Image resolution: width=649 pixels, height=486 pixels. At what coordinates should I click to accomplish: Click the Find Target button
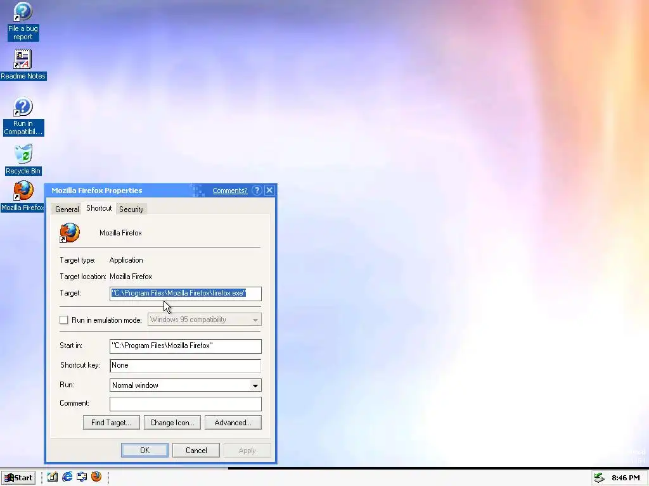click(x=112, y=422)
